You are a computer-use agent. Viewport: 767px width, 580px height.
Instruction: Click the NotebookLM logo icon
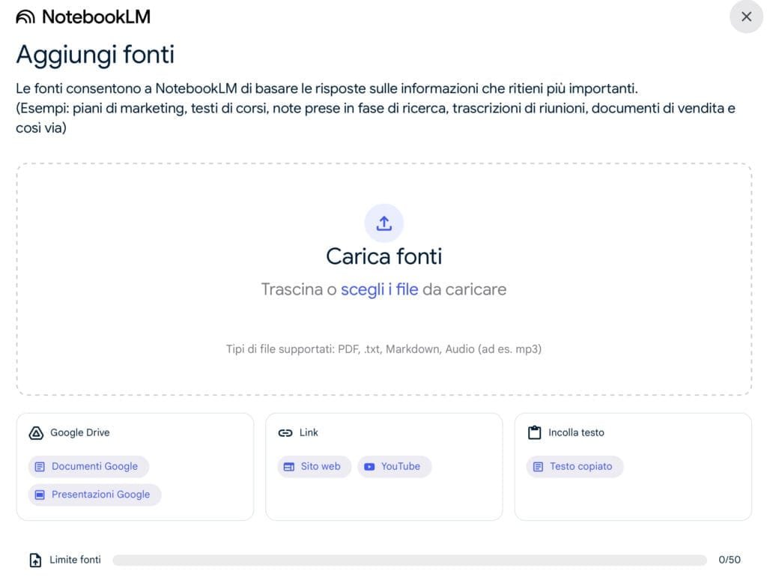(25, 16)
